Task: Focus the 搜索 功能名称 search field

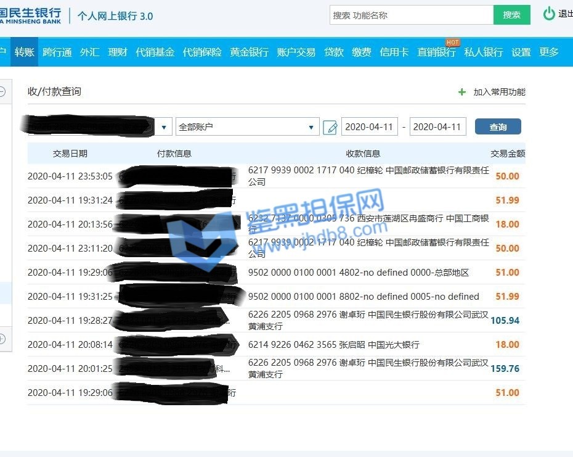Action: [x=411, y=15]
